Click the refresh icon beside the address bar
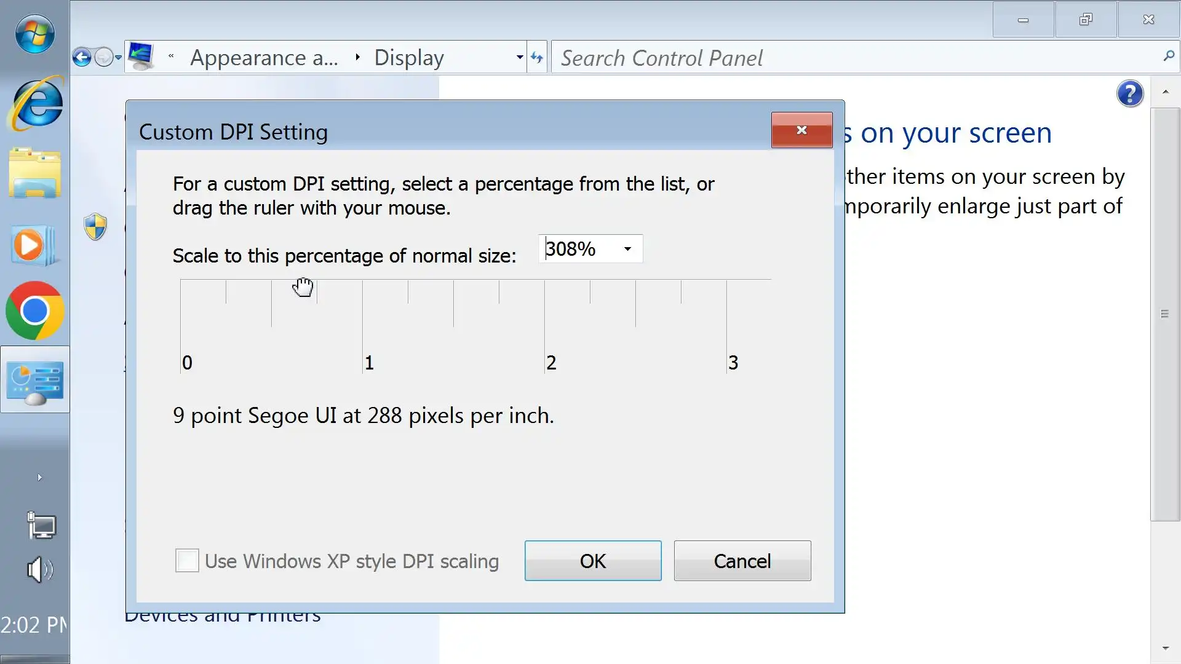This screenshot has width=1181, height=664. (x=537, y=58)
